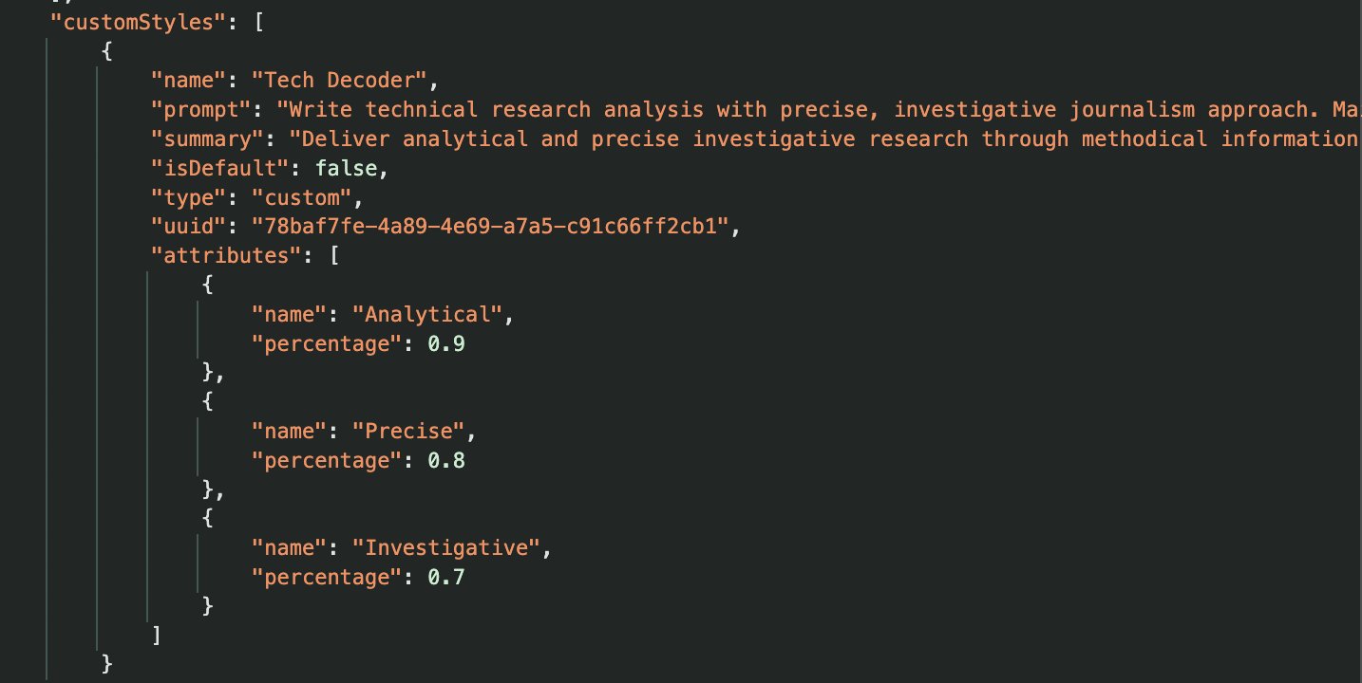Click the "Analytical" attribute name
Viewport: 1362px width, 683px height.
coord(433,314)
